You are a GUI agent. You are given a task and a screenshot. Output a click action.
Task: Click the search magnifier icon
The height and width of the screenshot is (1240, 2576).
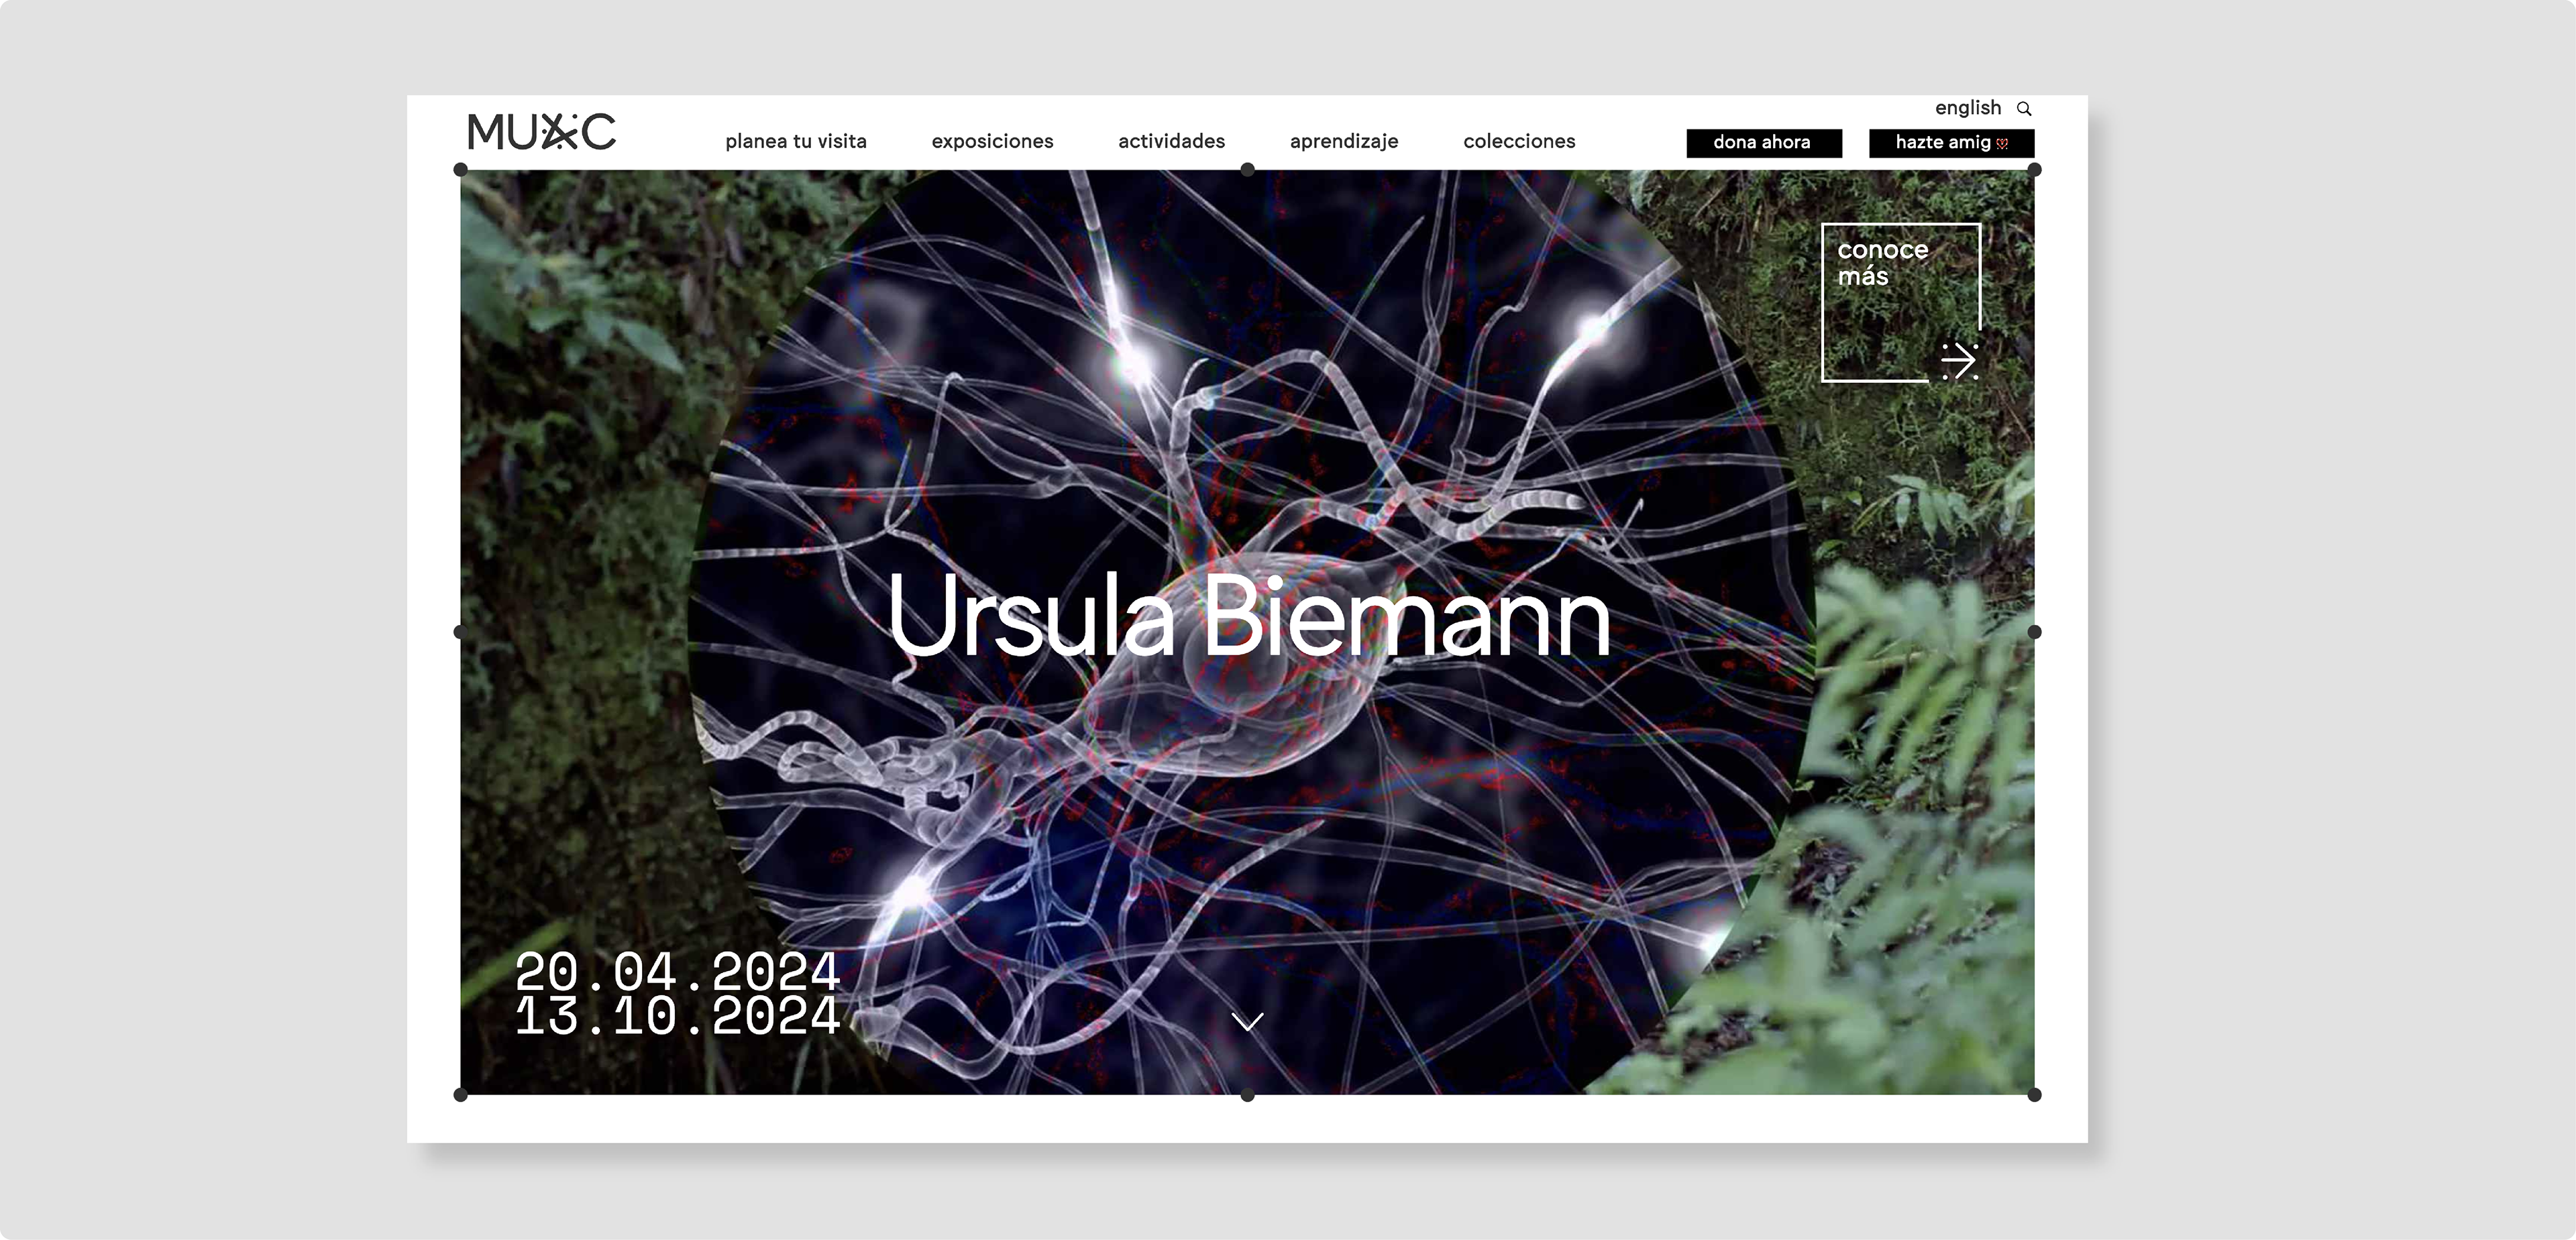pos(2024,108)
